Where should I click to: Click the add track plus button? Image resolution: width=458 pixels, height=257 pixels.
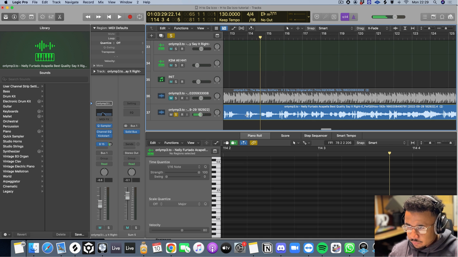[151, 36]
